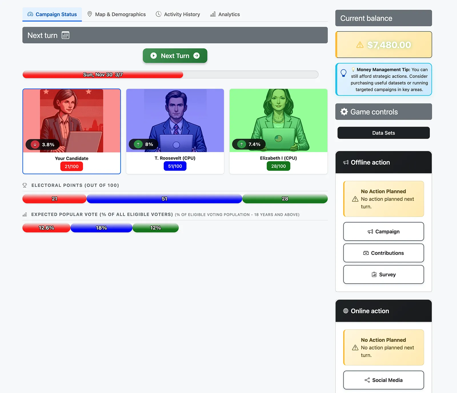Click the red down-arrow icon at 3.8%
Screen dimensions: 457x393
tap(35, 145)
